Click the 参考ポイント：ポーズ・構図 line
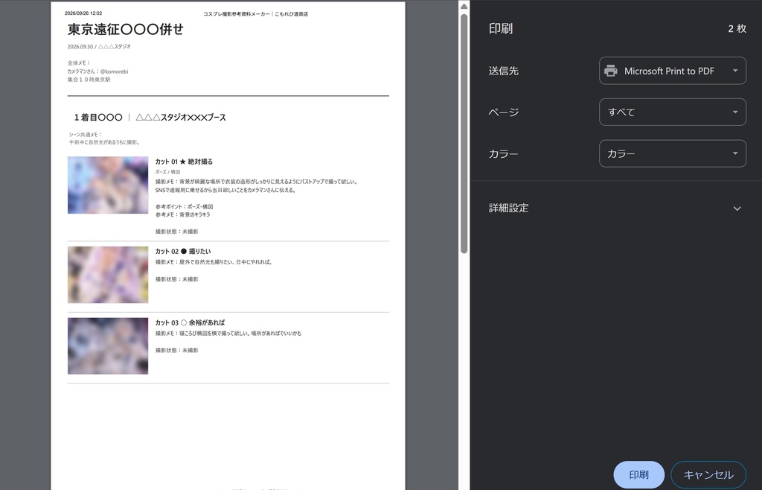 pyautogui.click(x=185, y=207)
